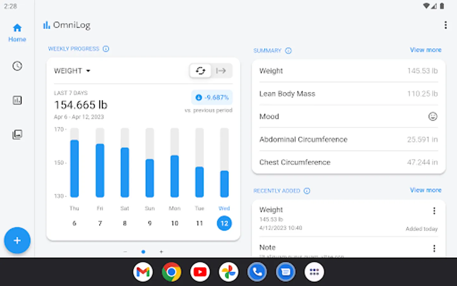
Task: Go to next chart page with plus
Action: pos(161,252)
